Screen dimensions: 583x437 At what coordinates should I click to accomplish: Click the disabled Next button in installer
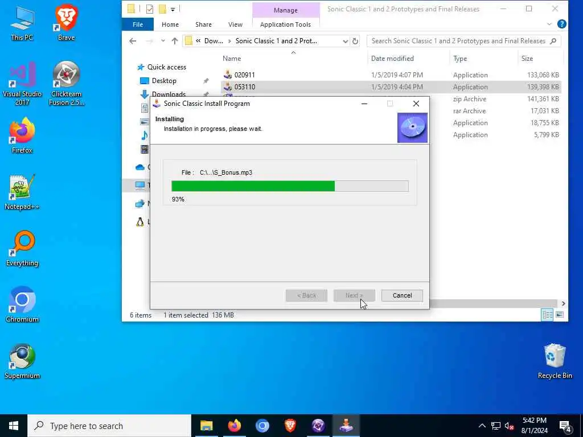coord(354,295)
